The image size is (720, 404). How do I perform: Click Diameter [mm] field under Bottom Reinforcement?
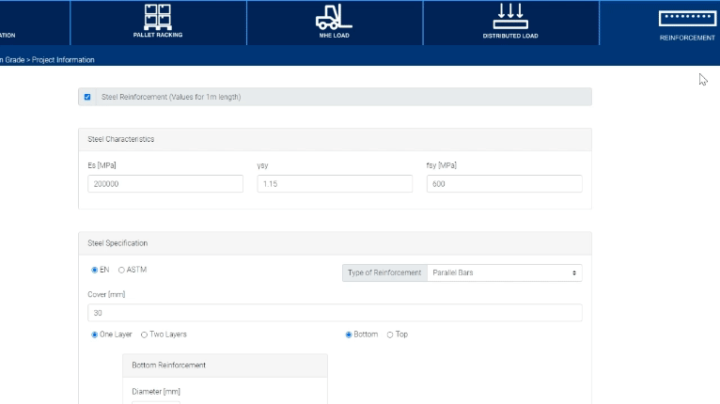(155, 401)
